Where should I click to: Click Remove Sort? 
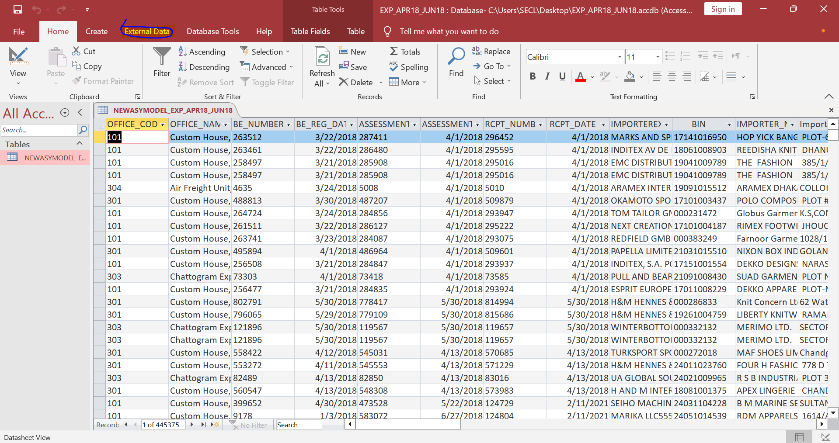coord(205,82)
